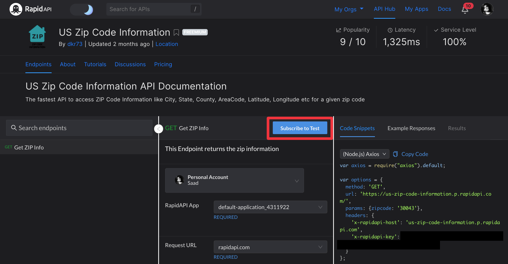Click the Subscribe to Test button
This screenshot has width=508, height=264.
point(300,128)
